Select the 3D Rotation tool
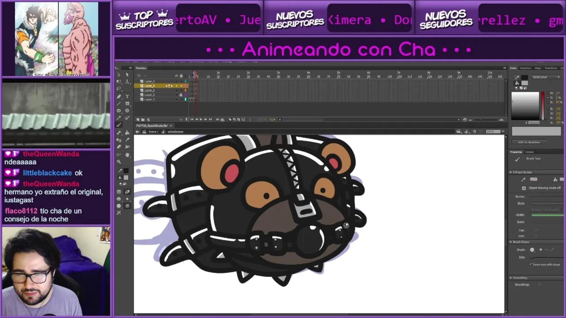 coord(127,81)
